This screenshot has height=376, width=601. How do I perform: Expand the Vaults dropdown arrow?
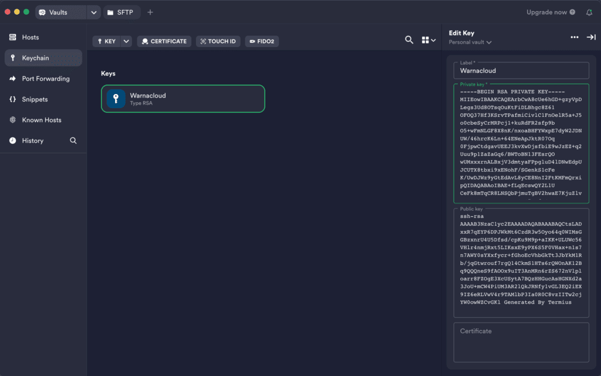94,12
